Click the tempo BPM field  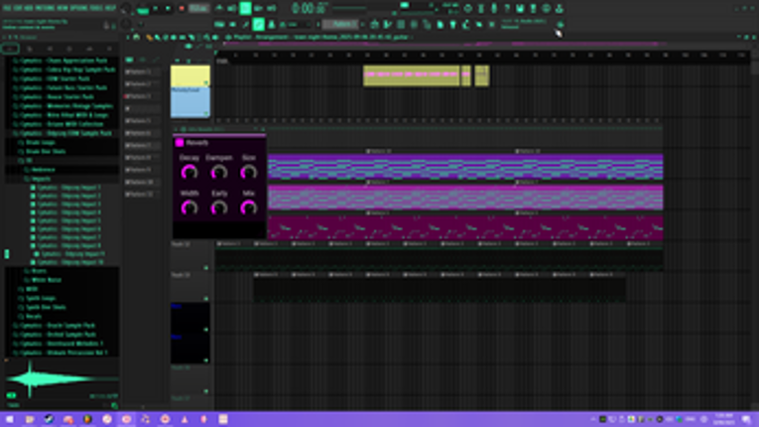(x=198, y=8)
